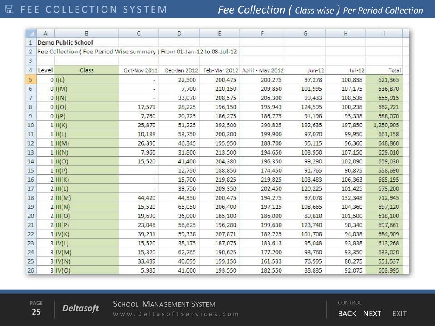
Task: Click the 'Oct-Nov 2011' heading cell
Action: [139, 70]
